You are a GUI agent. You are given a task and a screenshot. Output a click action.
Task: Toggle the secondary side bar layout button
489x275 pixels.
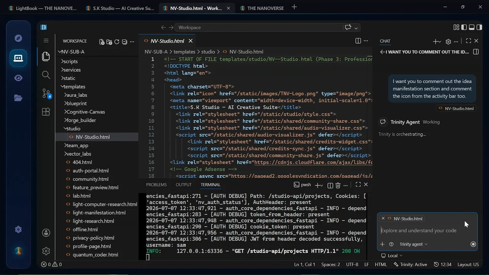click(479, 27)
